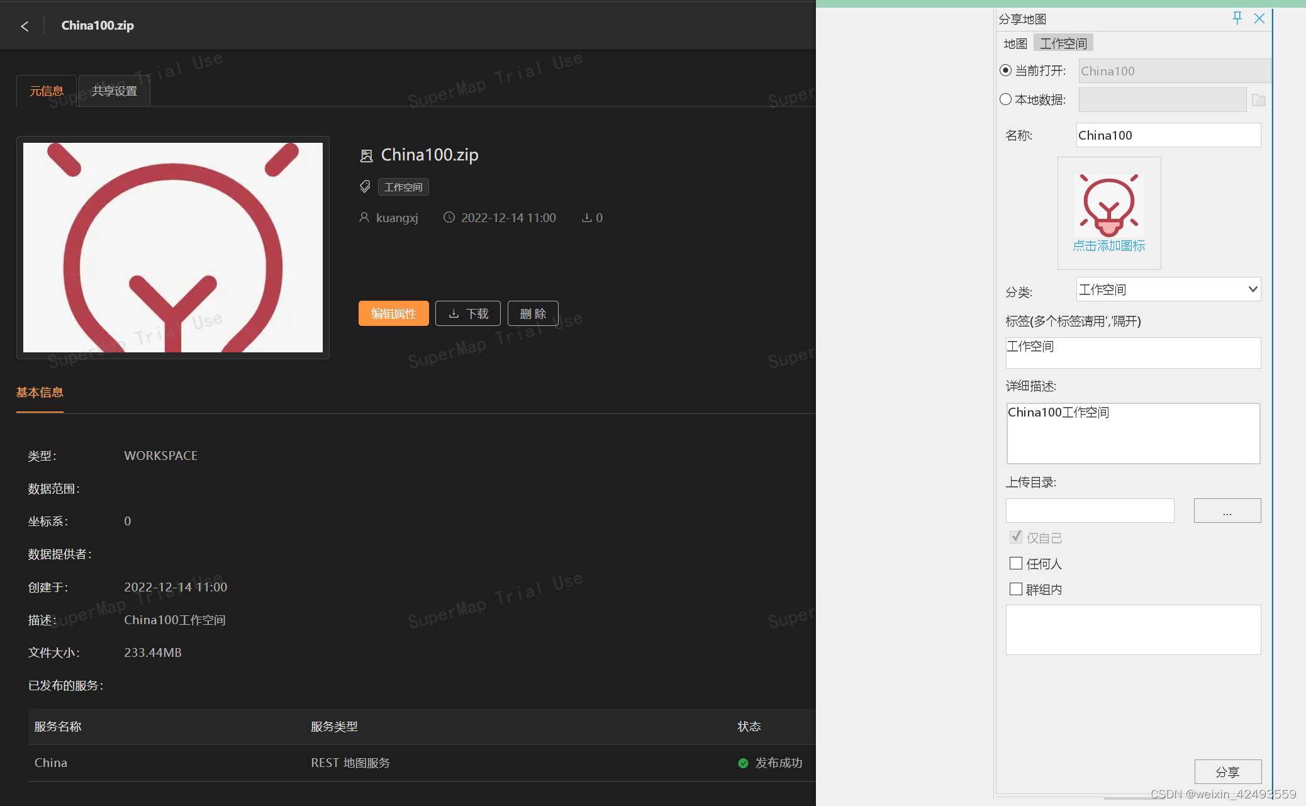
Task: Click the 状态 column header
Action: point(749,727)
